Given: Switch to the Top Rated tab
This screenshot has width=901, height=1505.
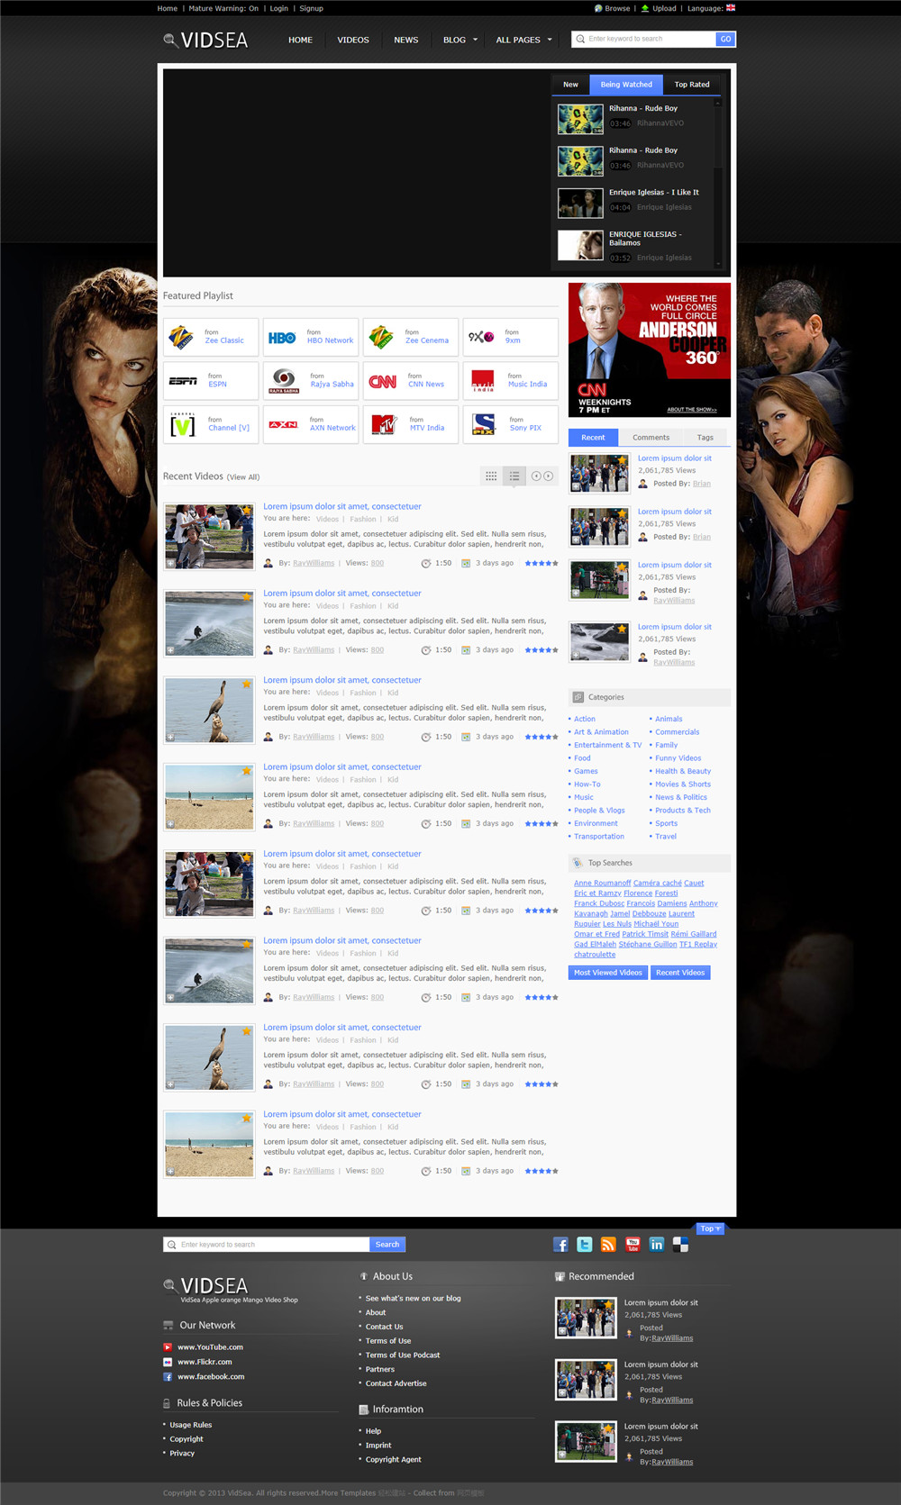Looking at the screenshot, I should coord(692,85).
